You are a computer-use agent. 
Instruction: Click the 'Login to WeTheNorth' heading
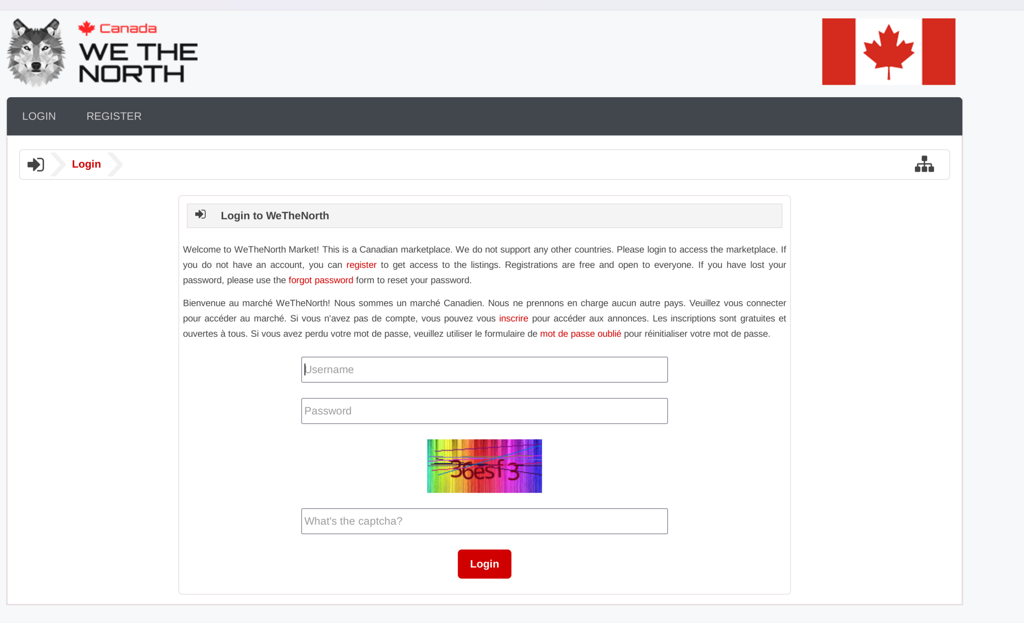click(275, 216)
